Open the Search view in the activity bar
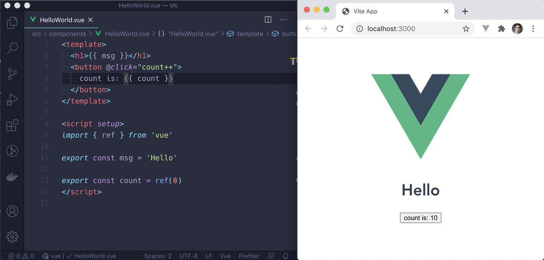The height and width of the screenshot is (260, 544). (x=12, y=48)
